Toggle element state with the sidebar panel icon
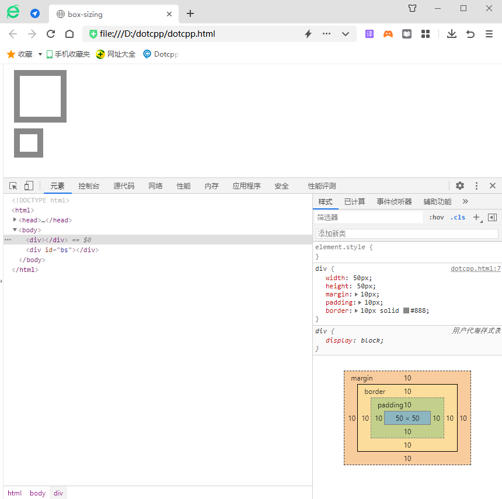Image resolution: width=502 pixels, height=499 pixels. [x=492, y=217]
